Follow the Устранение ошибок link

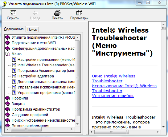113,96
